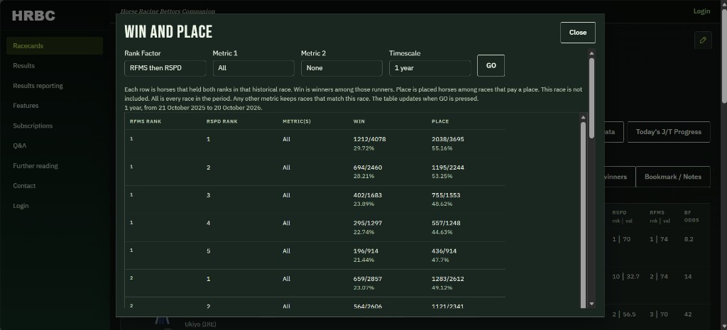
Task: Open Today's J/T Progress
Action: [x=669, y=132]
